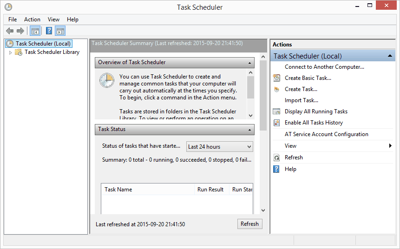Click the Create Basic Task icon
Screen dimensions: 400x249
click(x=276, y=78)
